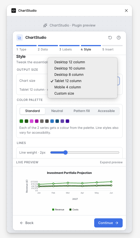140x238 pixels.
Task: Select the Pattern fill palette
Action: click(x=82, y=111)
